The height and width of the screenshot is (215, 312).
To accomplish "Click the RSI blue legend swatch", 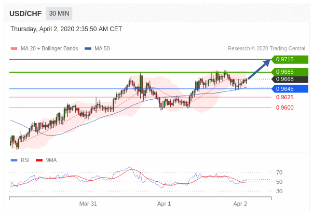I will (14, 160).
